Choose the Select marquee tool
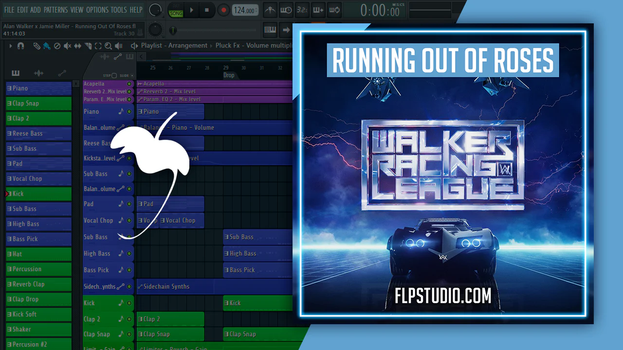The image size is (623, 350). pyautogui.click(x=98, y=46)
